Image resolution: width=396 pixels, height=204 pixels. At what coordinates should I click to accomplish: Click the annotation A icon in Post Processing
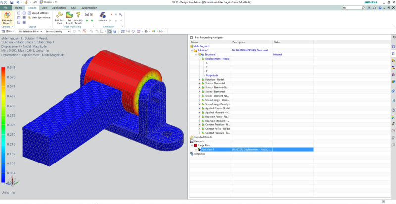(x=87, y=14)
